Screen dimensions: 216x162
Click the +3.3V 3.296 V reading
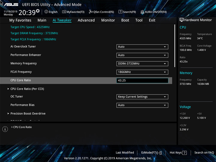tap(184, 130)
